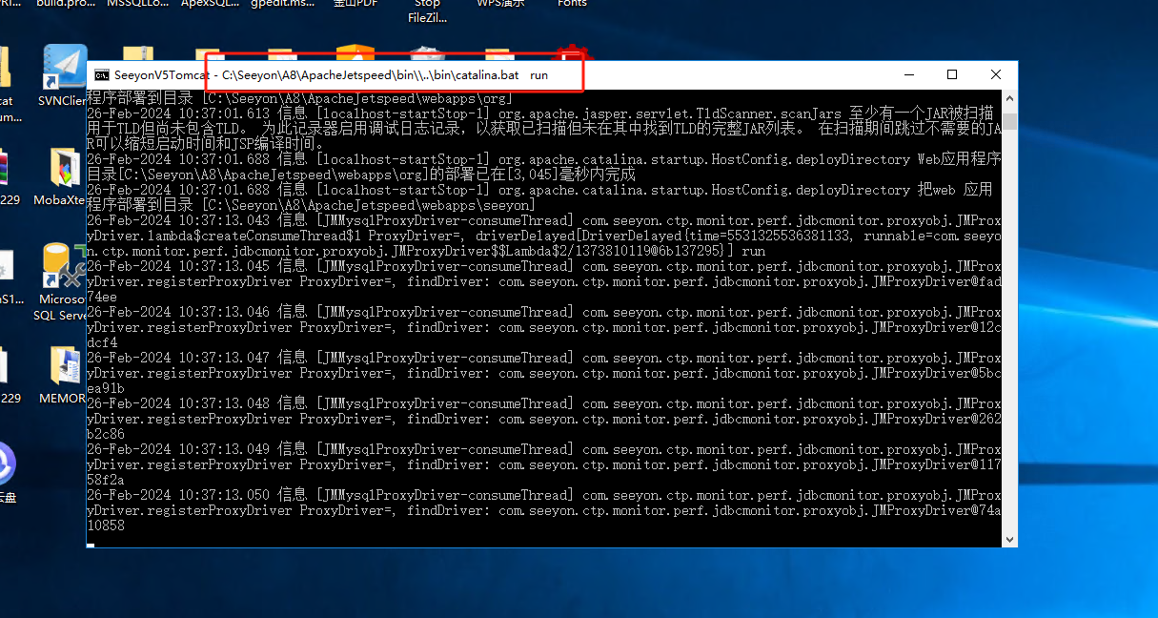Viewport: 1158px width, 618px height.
Task: Select the MEMOR folder icon on desktop
Action: point(64,374)
